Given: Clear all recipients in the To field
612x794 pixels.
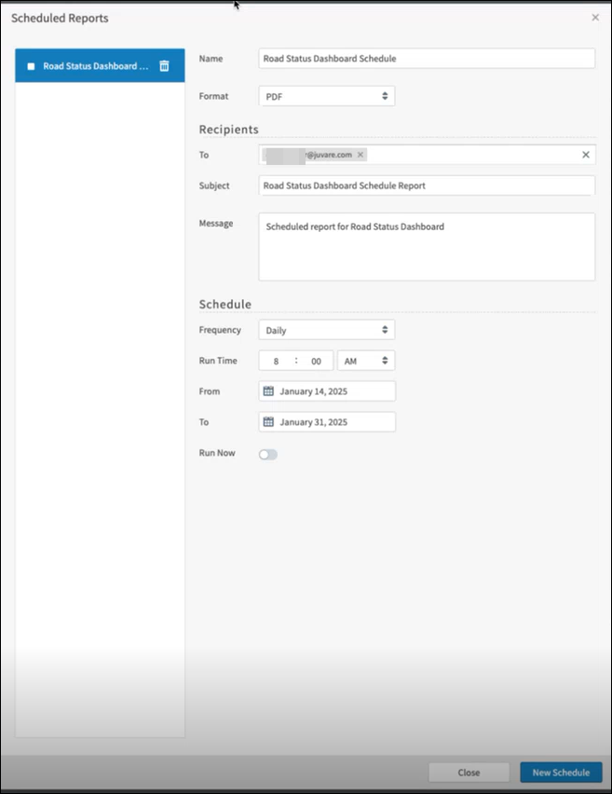Looking at the screenshot, I should pyautogui.click(x=586, y=155).
